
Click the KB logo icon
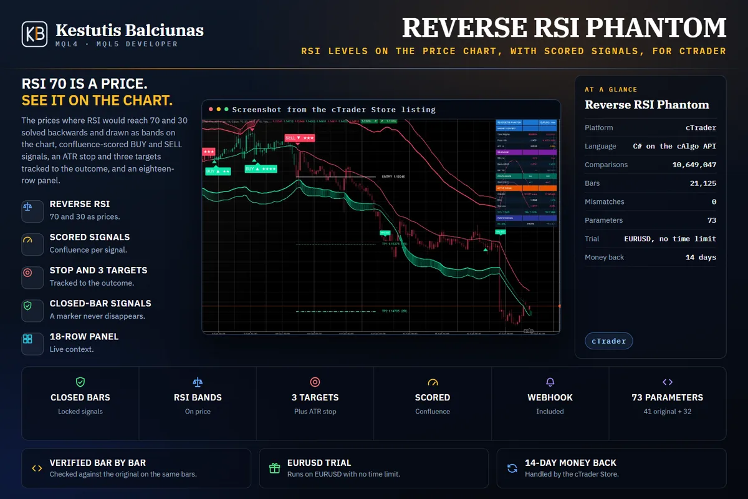tap(34, 34)
